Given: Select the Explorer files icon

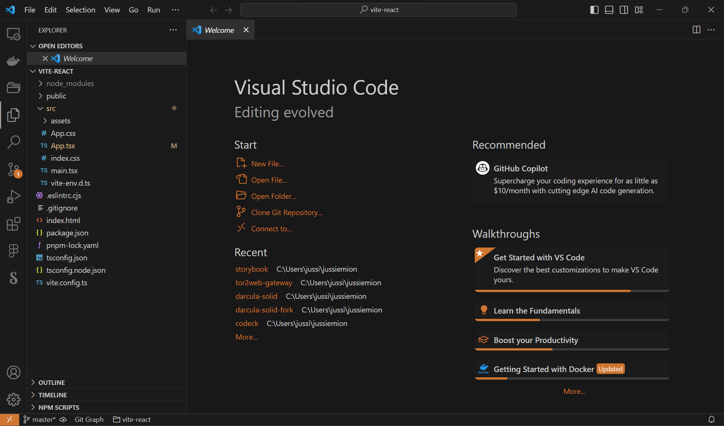Looking at the screenshot, I should tap(14, 115).
